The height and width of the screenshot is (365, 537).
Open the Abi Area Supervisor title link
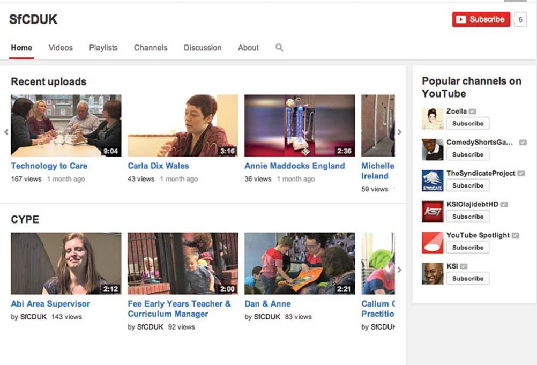point(50,304)
